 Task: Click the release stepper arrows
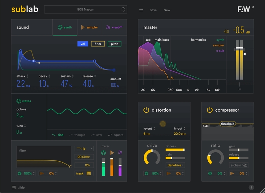coord(95,76)
